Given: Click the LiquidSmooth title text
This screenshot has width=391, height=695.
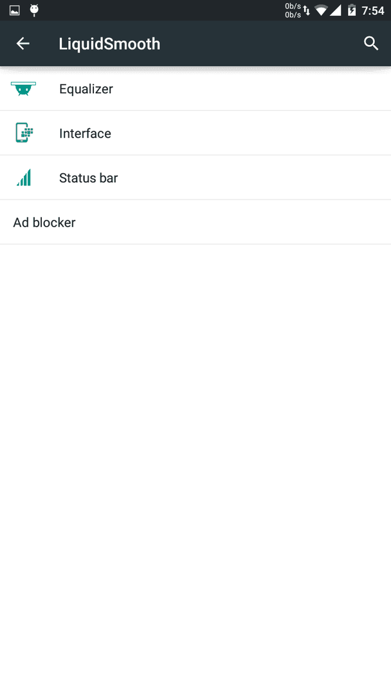Looking at the screenshot, I should [109, 44].
